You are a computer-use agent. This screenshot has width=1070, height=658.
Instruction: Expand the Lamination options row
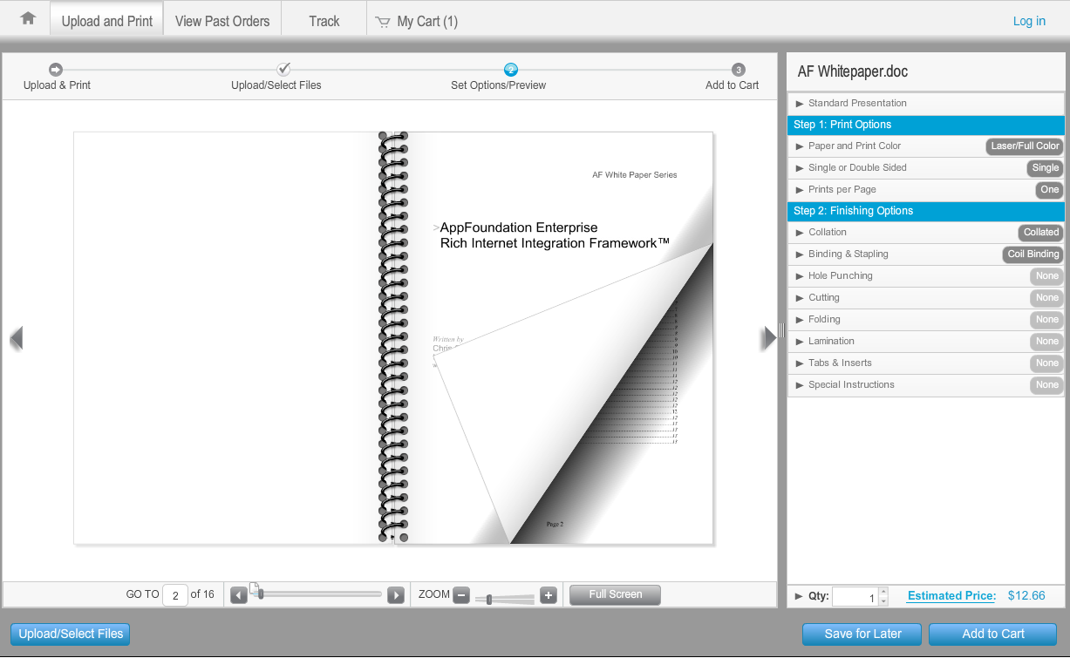pyautogui.click(x=831, y=342)
